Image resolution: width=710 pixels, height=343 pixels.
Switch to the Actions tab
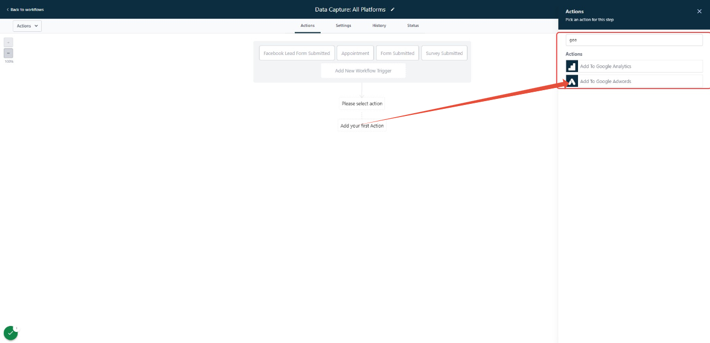coord(307,26)
